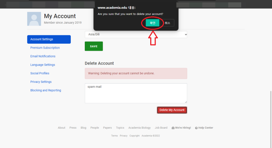Open Academia Biology footer link
This screenshot has height=148, width=272.
pyautogui.click(x=139, y=128)
